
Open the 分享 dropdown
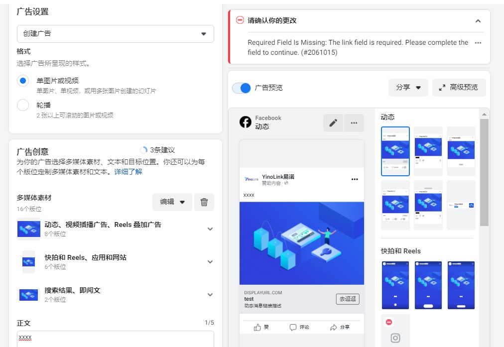tap(408, 88)
